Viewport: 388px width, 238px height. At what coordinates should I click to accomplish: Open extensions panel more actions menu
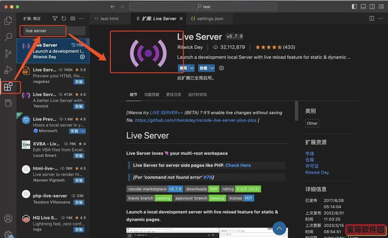82,18
